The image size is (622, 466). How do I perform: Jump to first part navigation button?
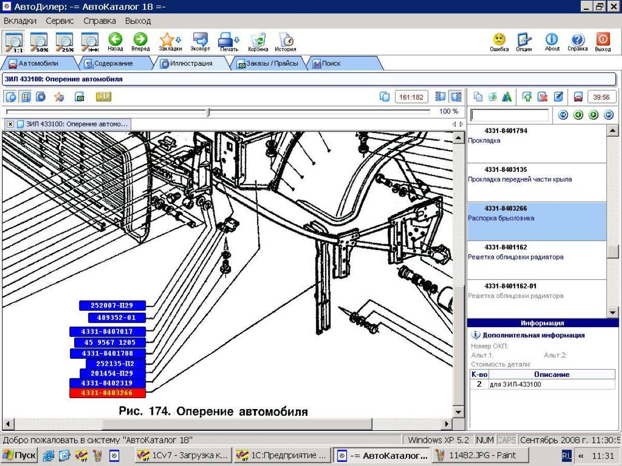point(563,115)
